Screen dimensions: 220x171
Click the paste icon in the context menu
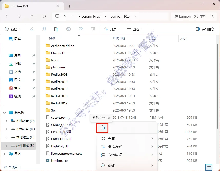point(103,127)
